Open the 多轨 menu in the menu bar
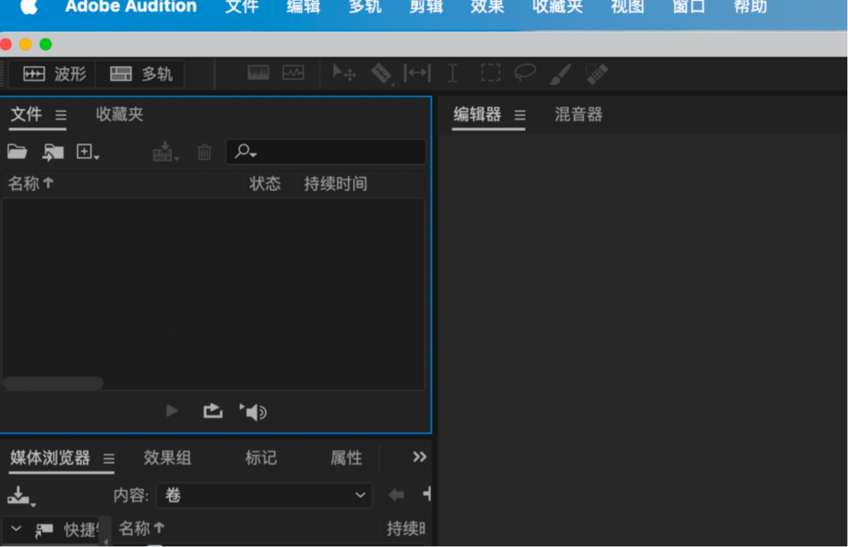Screen dimensions: 848x547 click(x=365, y=7)
